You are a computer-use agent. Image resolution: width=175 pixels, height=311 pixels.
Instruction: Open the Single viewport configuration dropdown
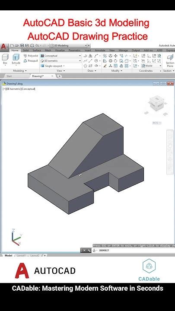[53, 66]
